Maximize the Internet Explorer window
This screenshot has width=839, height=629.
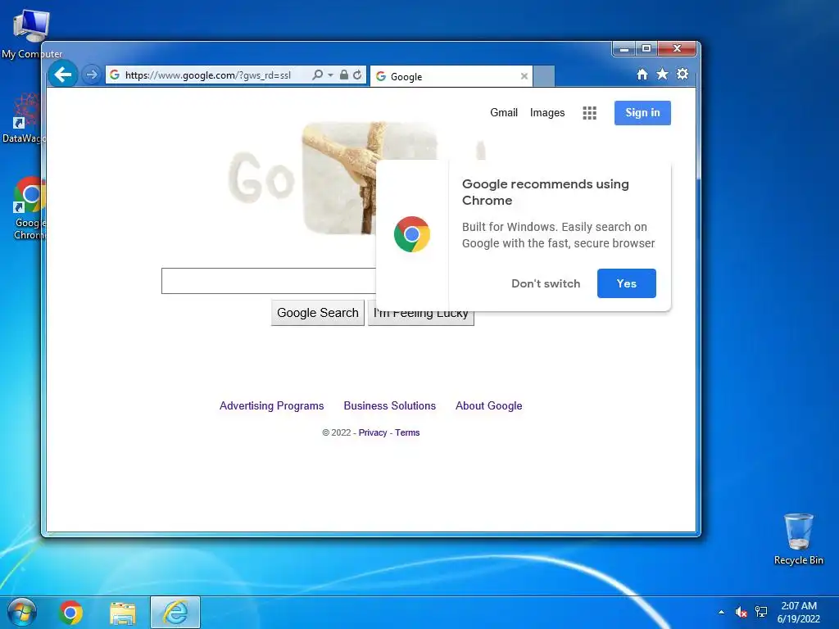coord(646,48)
